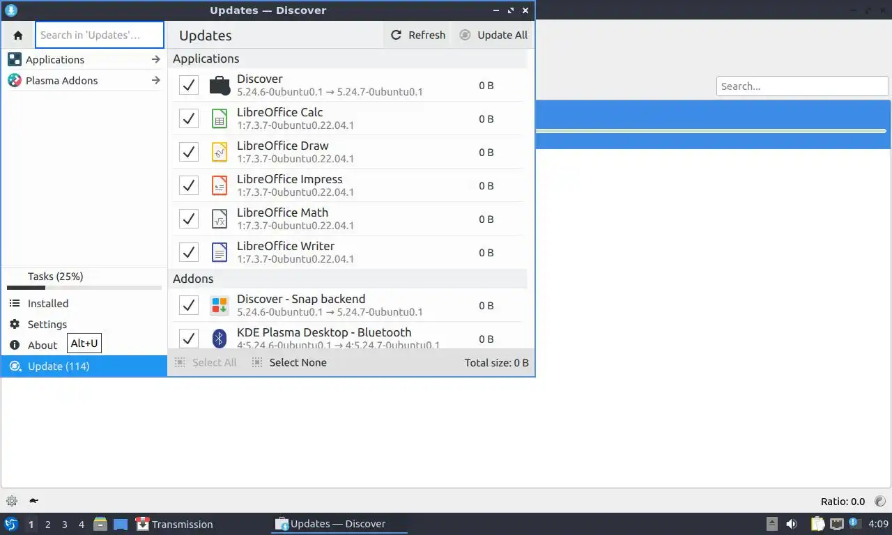Click the LibreOffice Math icon
Viewport: 892px width, 535px height.
(220, 219)
